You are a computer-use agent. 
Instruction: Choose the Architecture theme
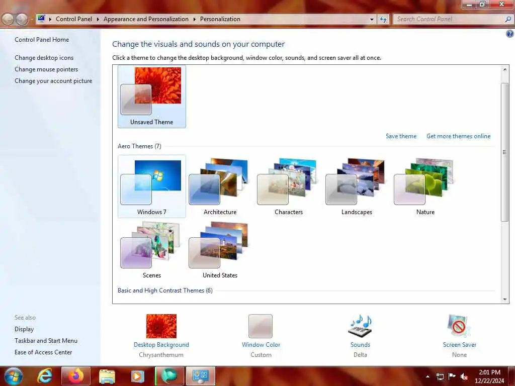(x=220, y=186)
